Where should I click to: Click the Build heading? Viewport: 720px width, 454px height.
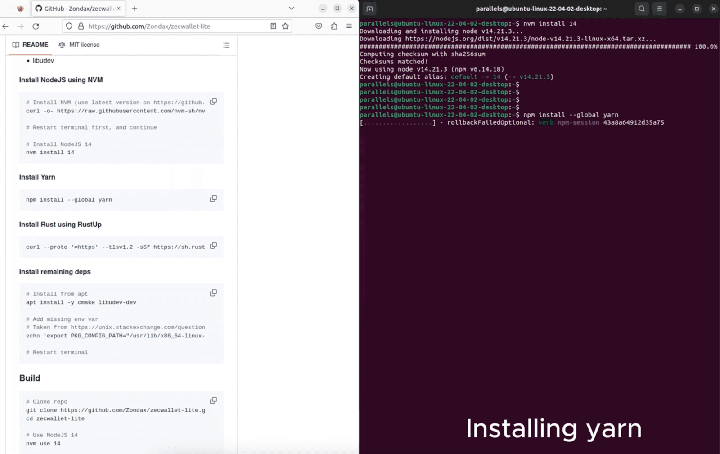[x=30, y=378]
